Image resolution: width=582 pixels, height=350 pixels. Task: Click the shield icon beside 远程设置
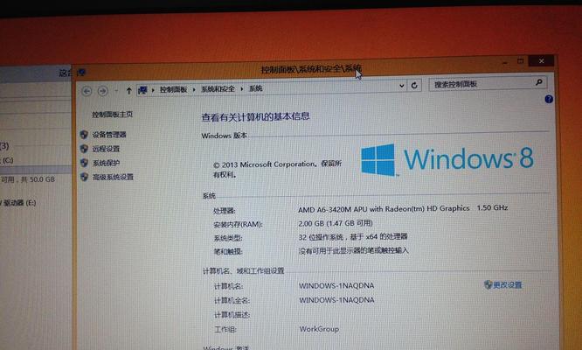pyautogui.click(x=84, y=149)
